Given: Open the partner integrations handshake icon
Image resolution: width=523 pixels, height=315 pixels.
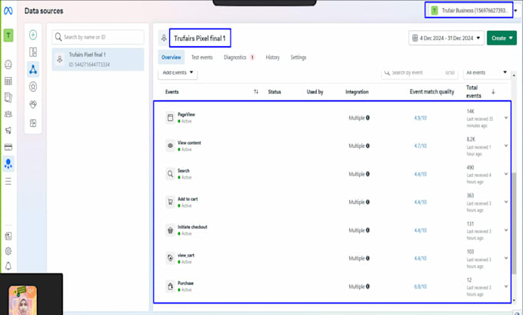Looking at the screenshot, I should pyautogui.click(x=33, y=104).
